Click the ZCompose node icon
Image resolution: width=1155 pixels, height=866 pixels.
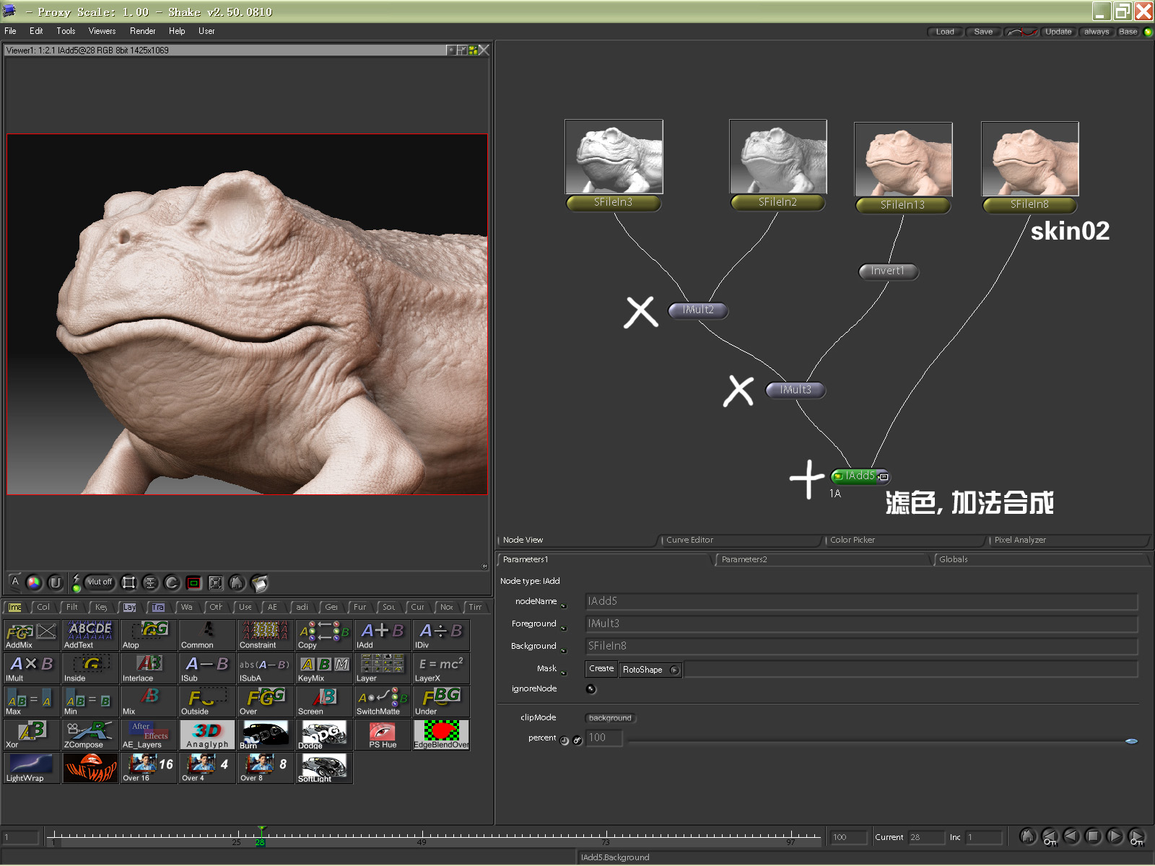click(90, 735)
